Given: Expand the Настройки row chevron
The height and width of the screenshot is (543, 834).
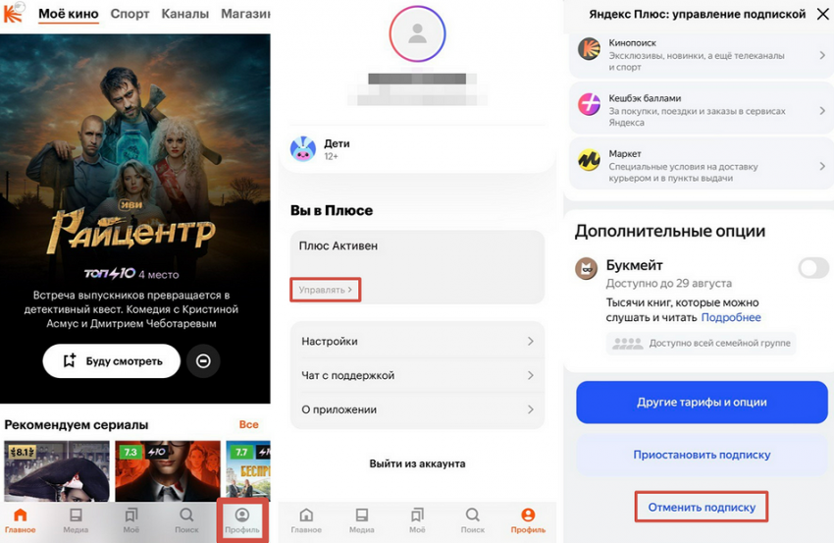Looking at the screenshot, I should (x=530, y=342).
